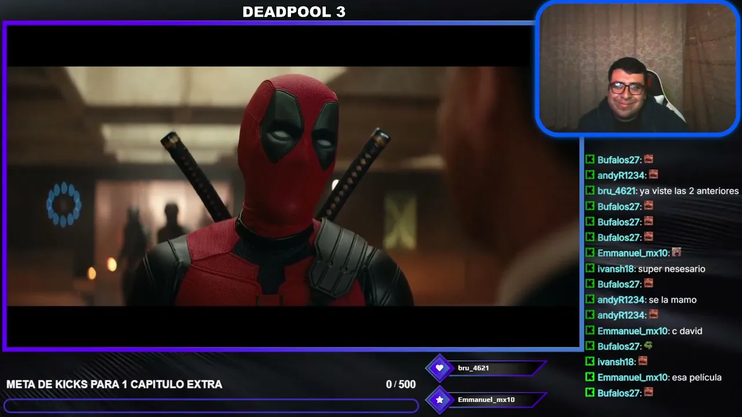Click username ivansh18 on "super nesesario" message
Screen dimensions: 742x417
(x=616, y=269)
